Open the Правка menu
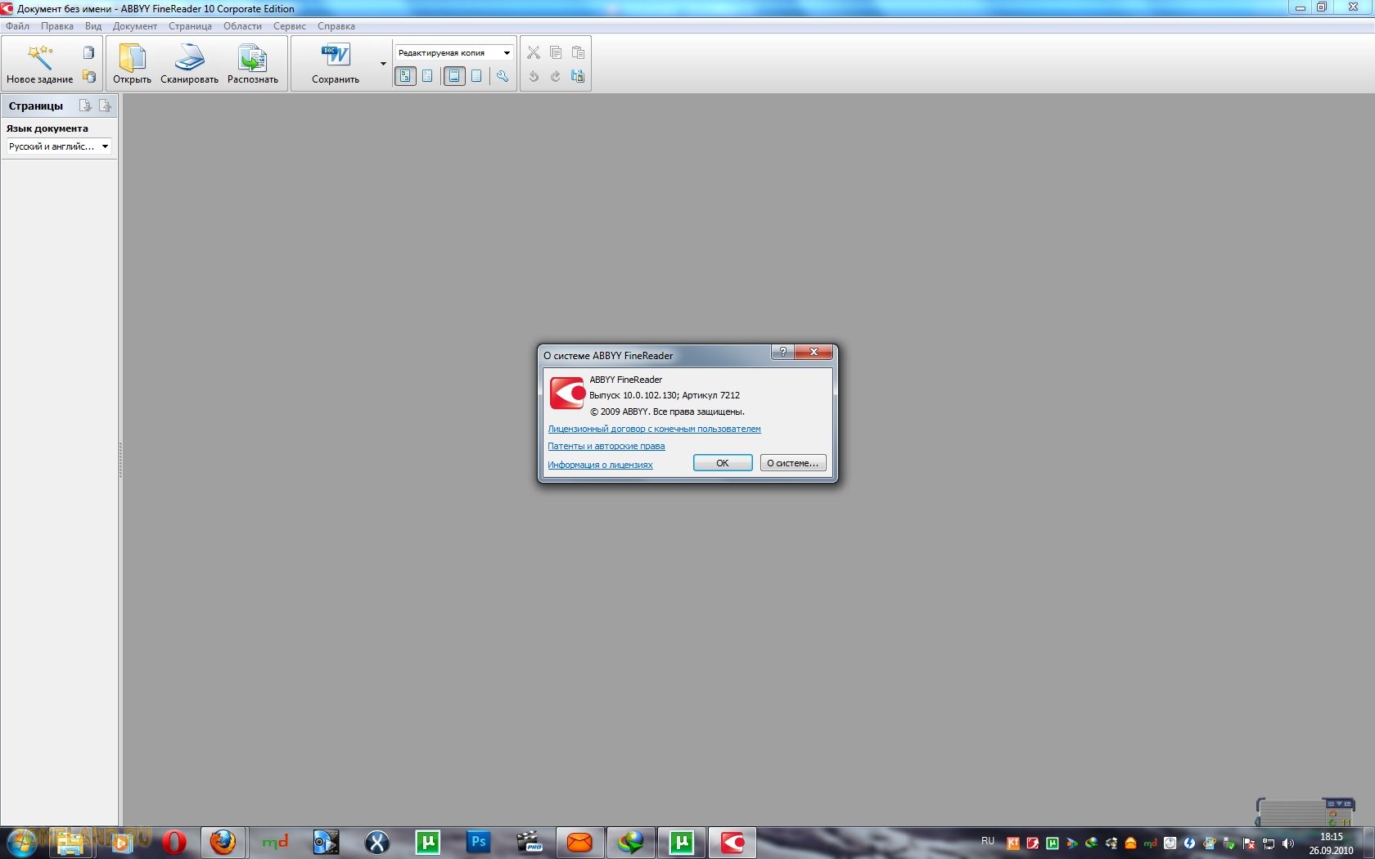Viewport: 1375px width, 859px height. (x=57, y=26)
